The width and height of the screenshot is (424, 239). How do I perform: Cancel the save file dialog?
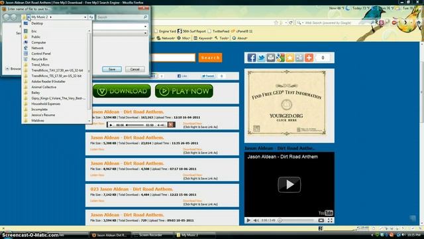(x=134, y=69)
